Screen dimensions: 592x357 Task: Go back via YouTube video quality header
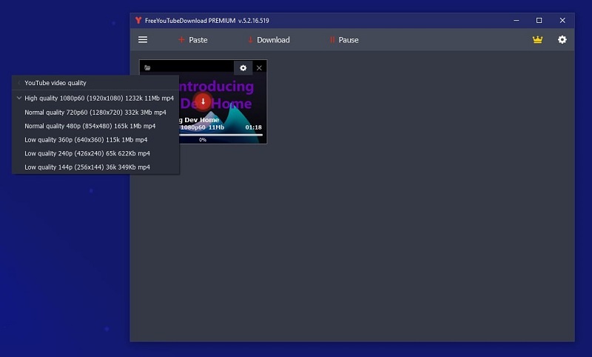[x=95, y=83]
